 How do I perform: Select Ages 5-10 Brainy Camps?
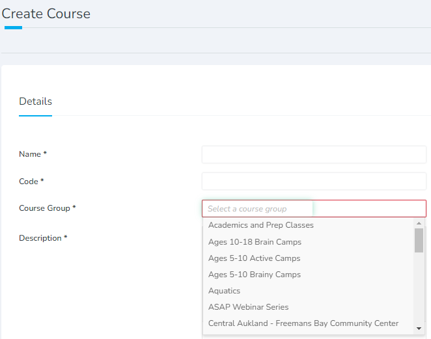[308, 275]
